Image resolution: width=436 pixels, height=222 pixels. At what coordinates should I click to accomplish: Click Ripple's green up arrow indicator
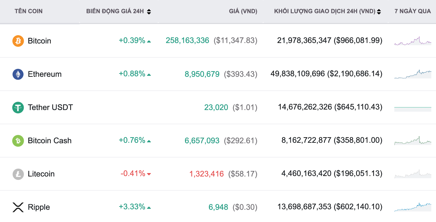149,208
